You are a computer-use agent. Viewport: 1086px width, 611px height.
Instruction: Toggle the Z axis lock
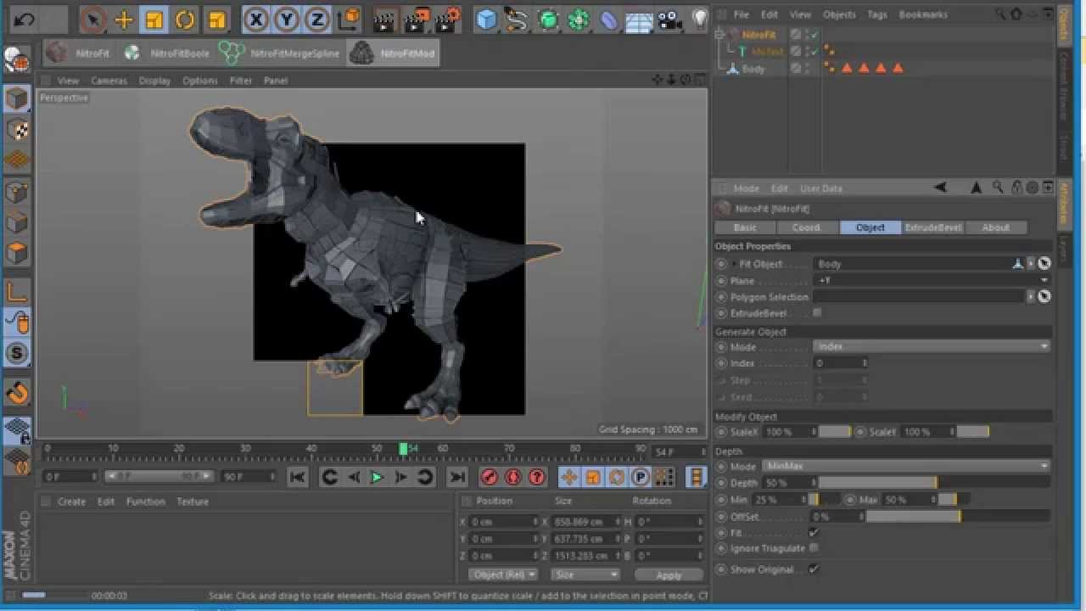coord(317,19)
